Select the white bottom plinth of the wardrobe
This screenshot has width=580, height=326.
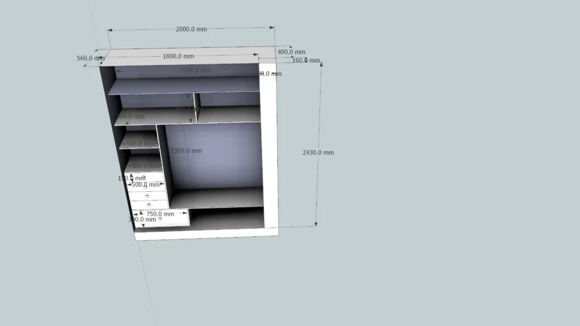pyautogui.click(x=207, y=234)
